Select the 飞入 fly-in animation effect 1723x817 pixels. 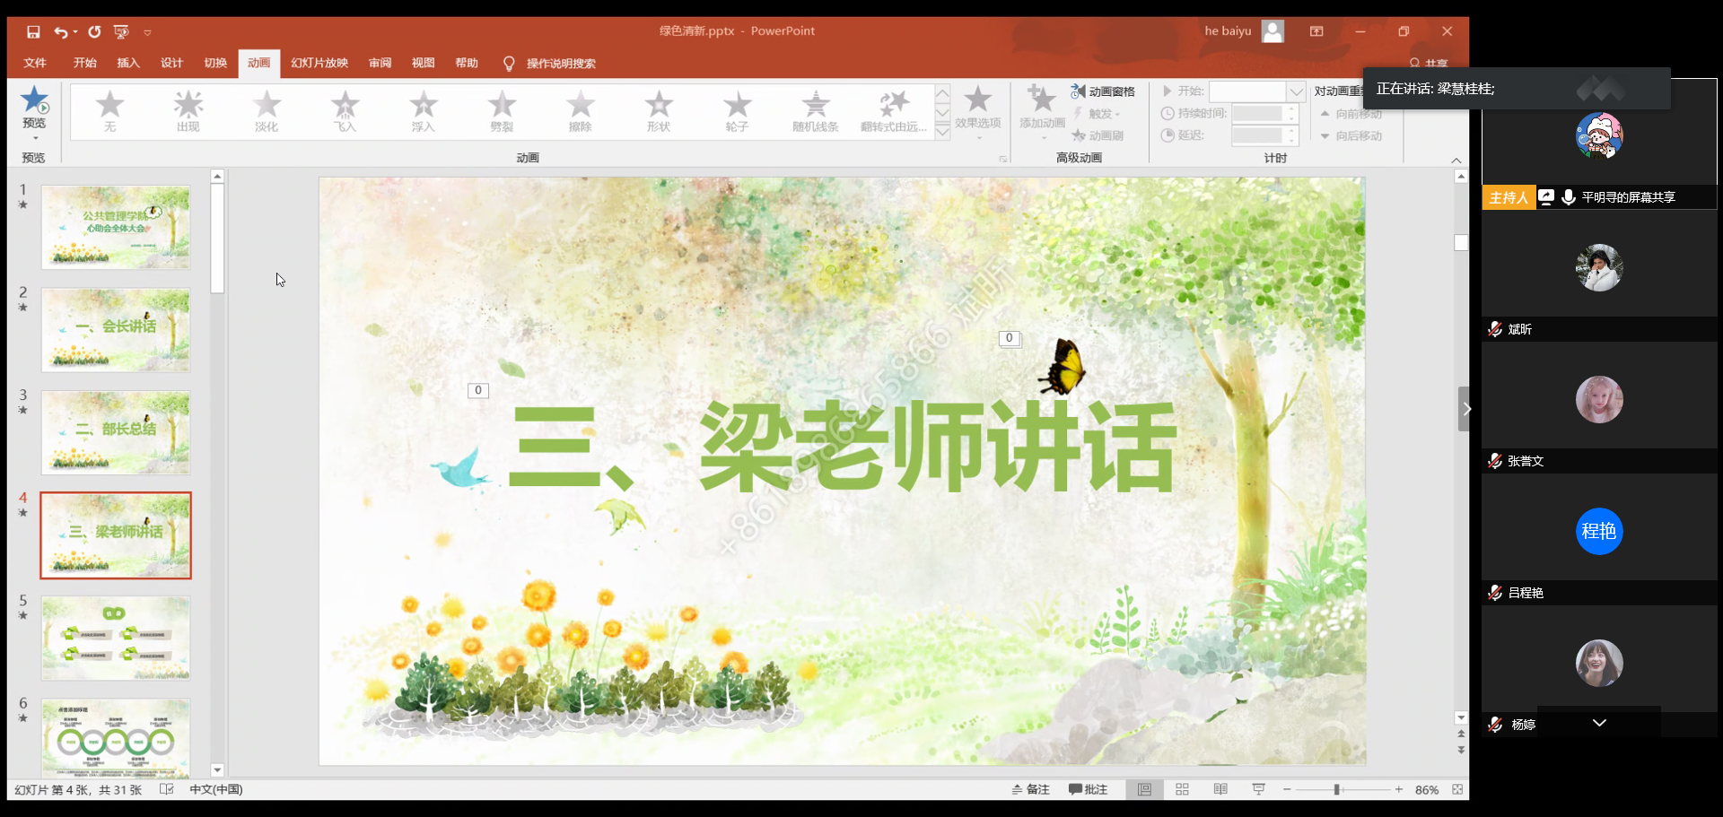click(345, 111)
